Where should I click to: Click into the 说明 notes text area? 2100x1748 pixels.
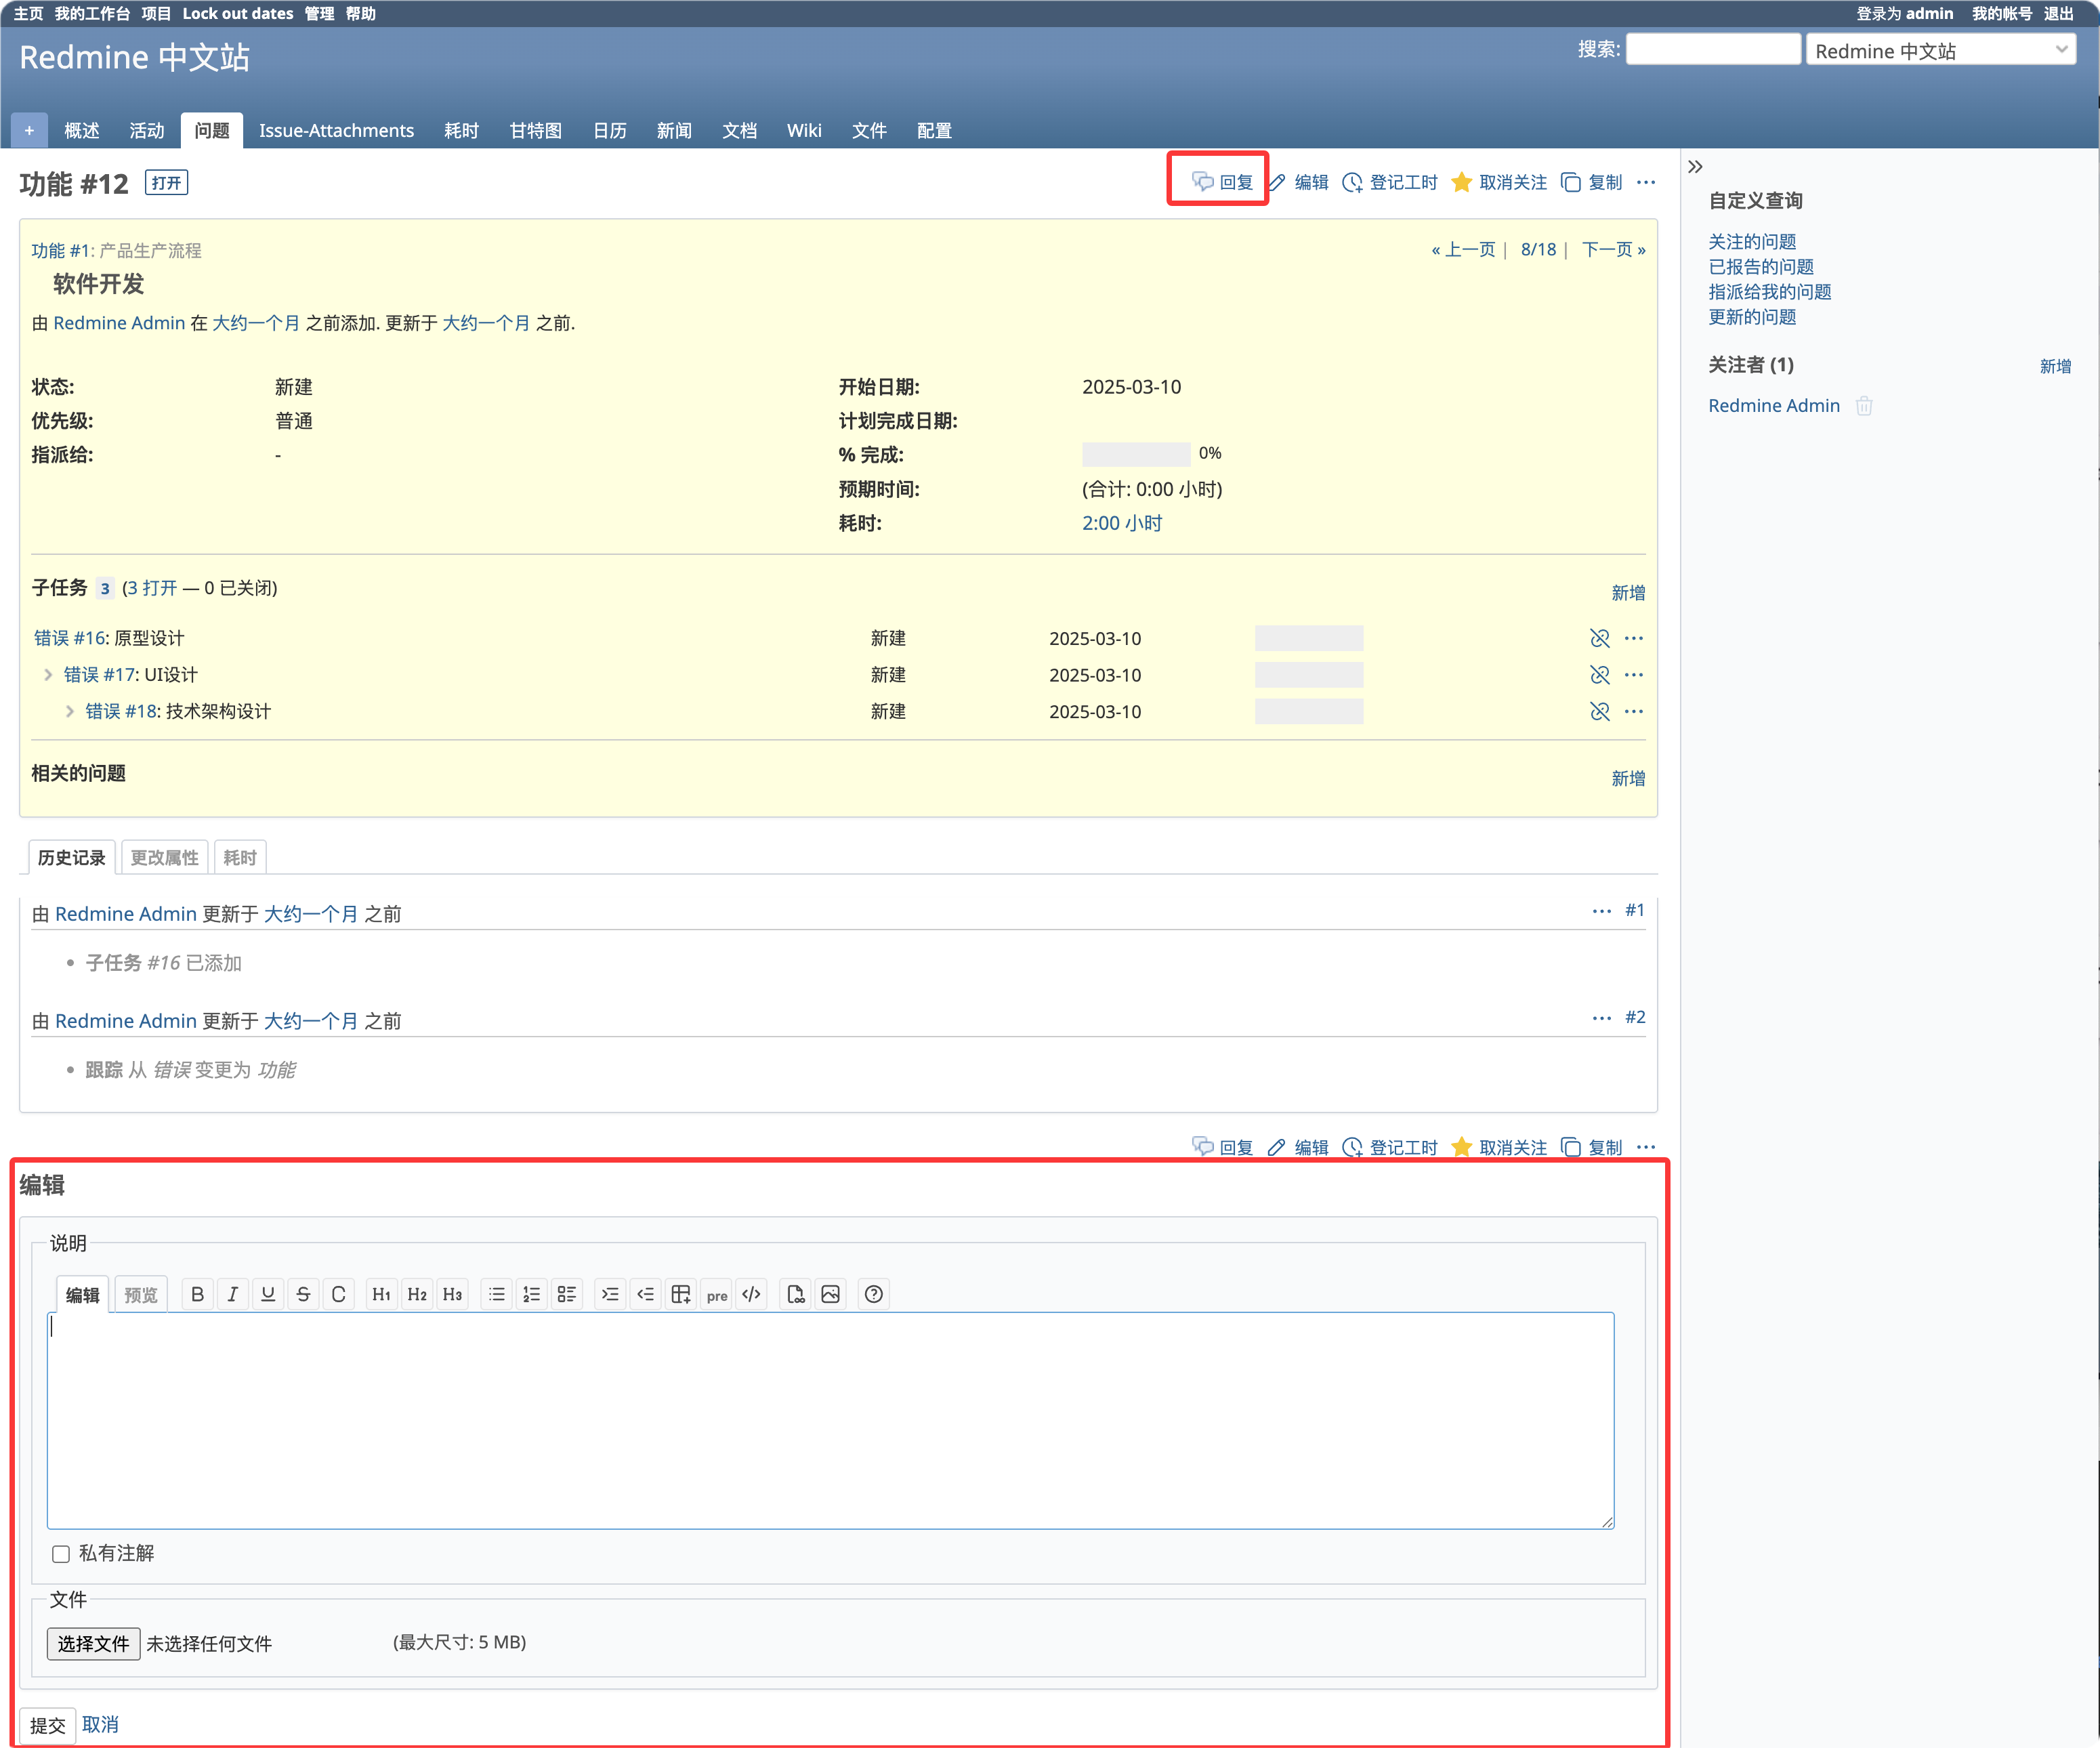tap(830, 1420)
